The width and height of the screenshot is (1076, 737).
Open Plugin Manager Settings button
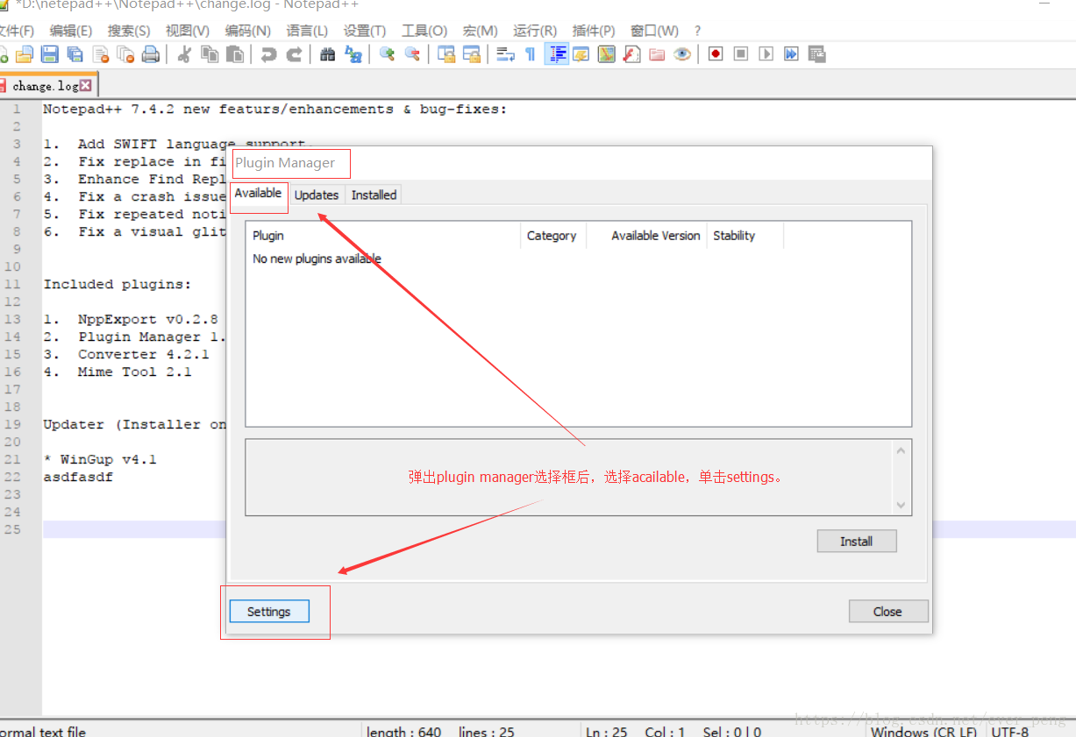pos(269,612)
